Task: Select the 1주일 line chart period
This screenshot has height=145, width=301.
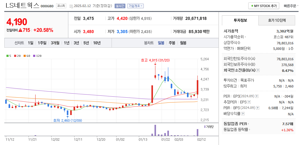Action: [x=42, y=43]
